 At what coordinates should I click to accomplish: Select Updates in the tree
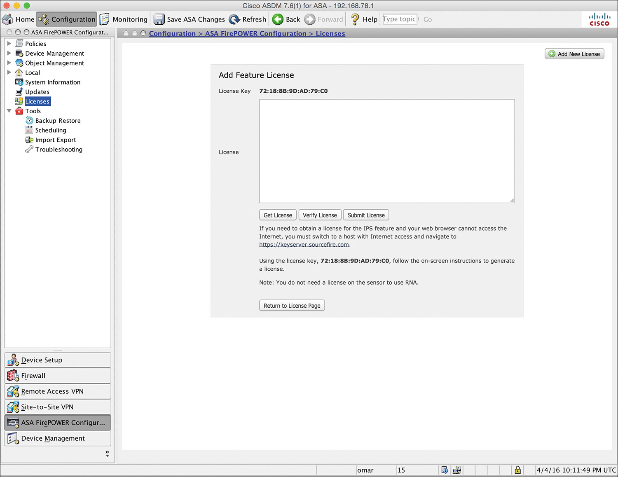(37, 92)
